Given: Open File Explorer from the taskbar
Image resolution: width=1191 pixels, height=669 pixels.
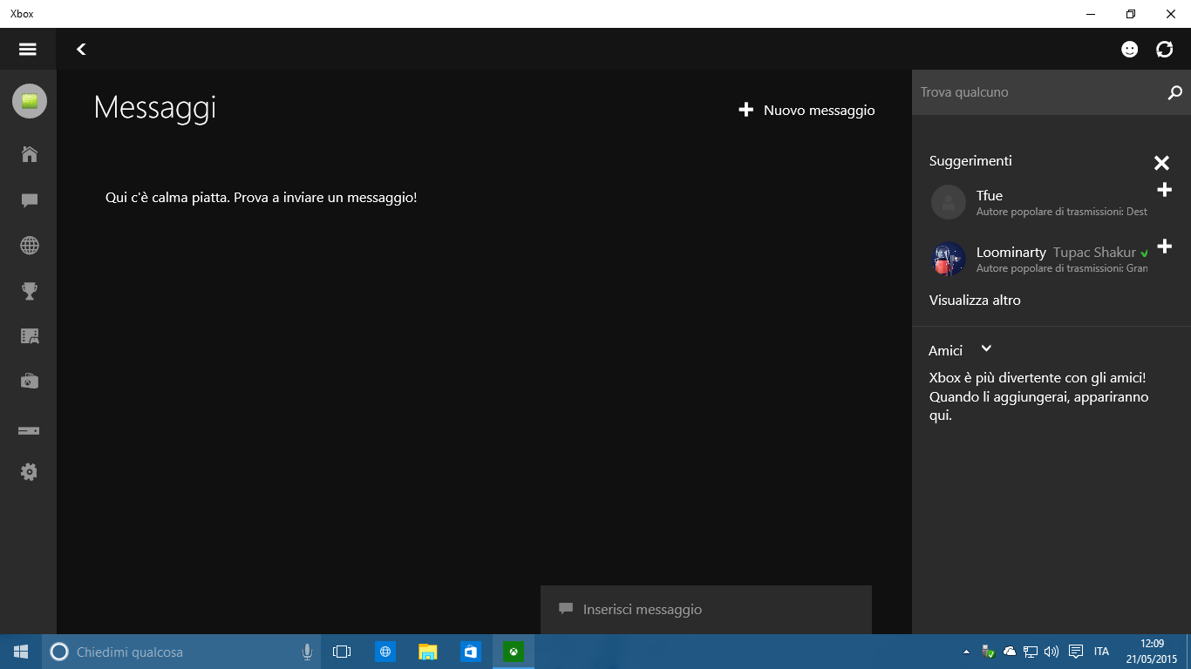Looking at the screenshot, I should [x=427, y=652].
